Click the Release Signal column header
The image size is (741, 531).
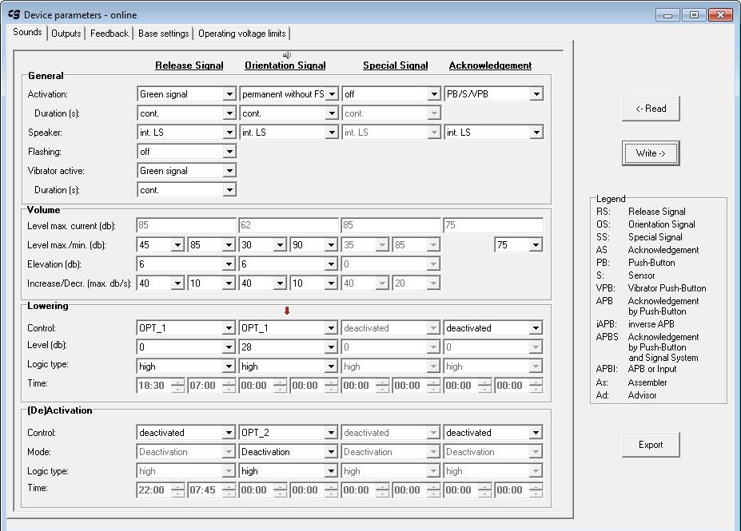pyautogui.click(x=189, y=65)
